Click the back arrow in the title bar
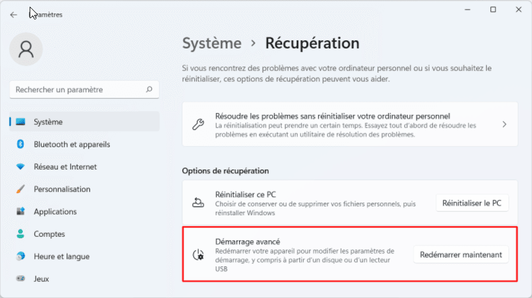Screen dimensions: 532x298 (13, 14)
